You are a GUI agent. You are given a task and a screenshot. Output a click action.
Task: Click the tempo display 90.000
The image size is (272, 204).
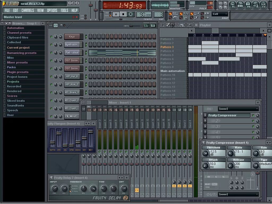144,15
